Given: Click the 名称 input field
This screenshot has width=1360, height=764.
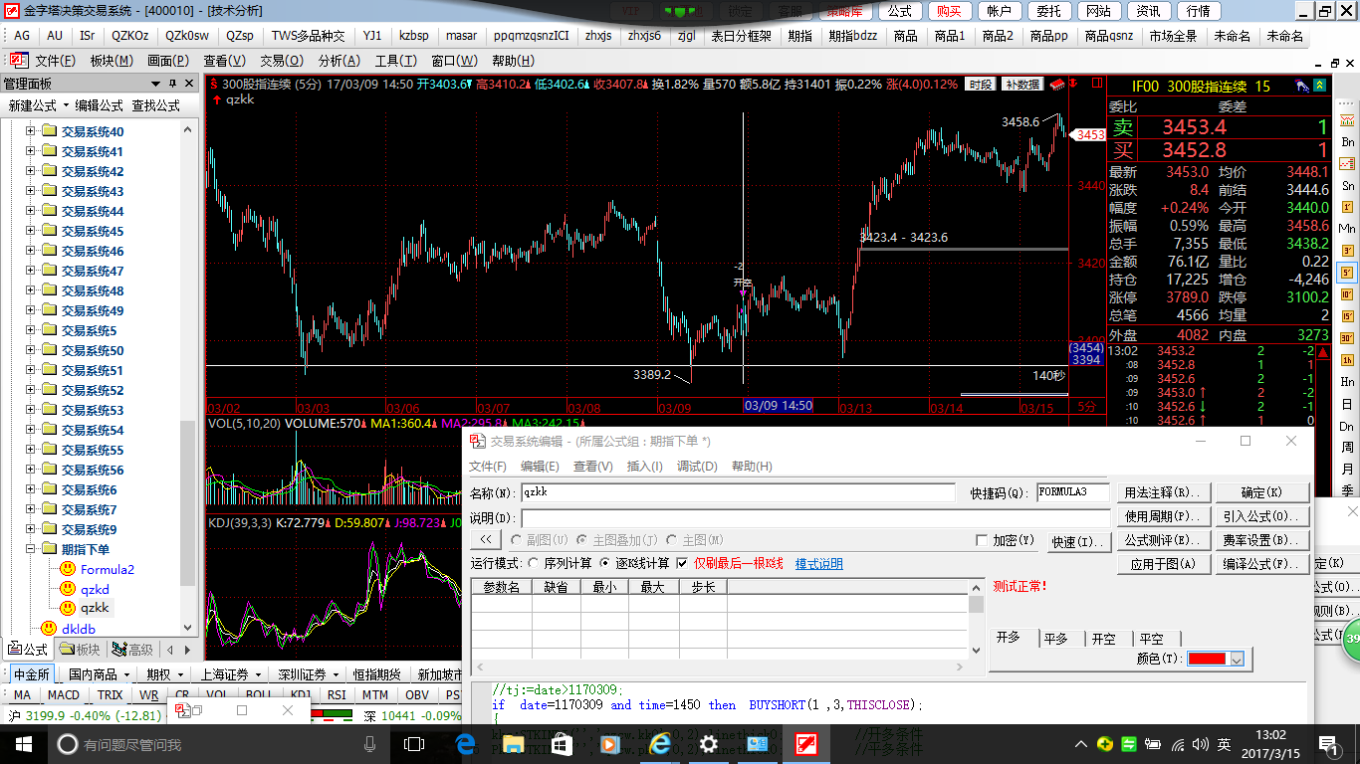Looking at the screenshot, I should (738, 492).
